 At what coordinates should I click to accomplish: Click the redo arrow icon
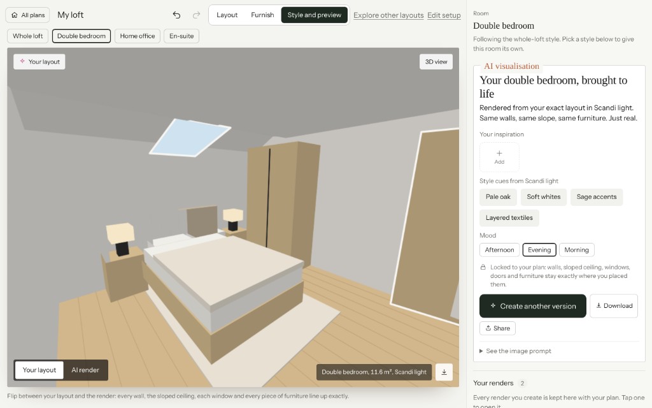196,15
